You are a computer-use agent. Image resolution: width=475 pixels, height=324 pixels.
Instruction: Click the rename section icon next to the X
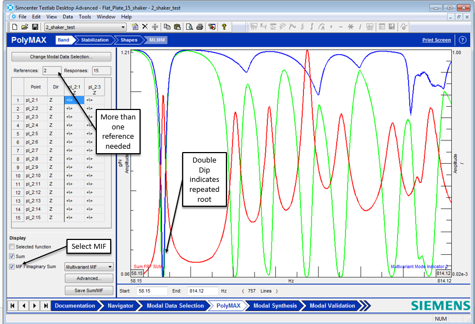pyautogui.click(x=155, y=27)
